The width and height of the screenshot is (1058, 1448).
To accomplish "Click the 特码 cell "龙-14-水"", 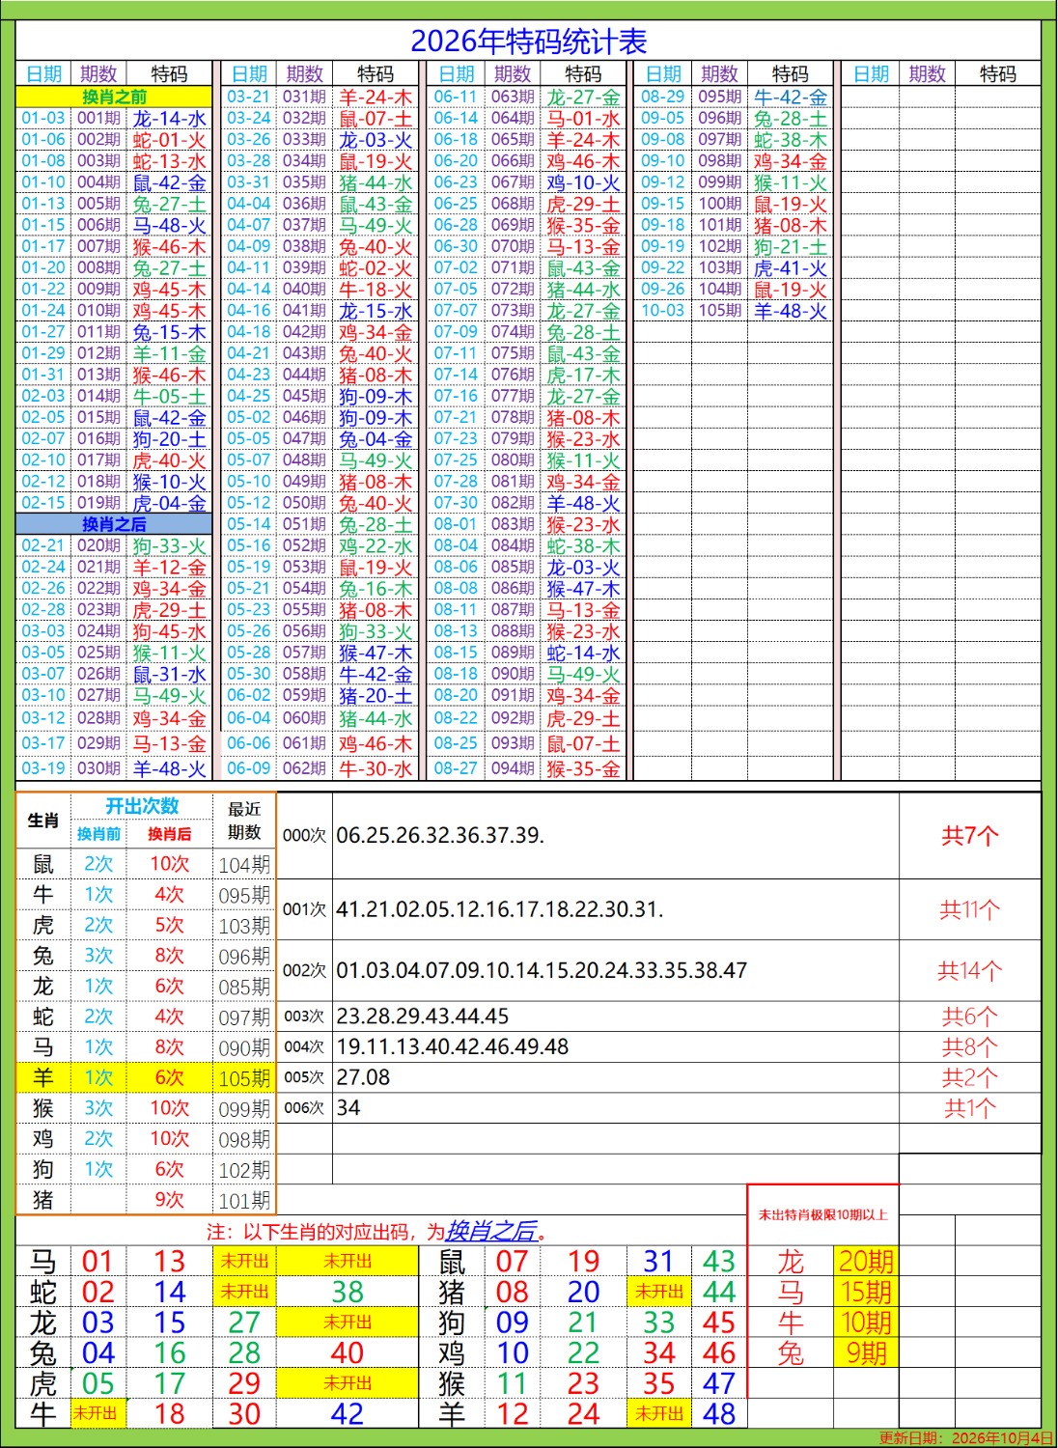I will (x=170, y=118).
